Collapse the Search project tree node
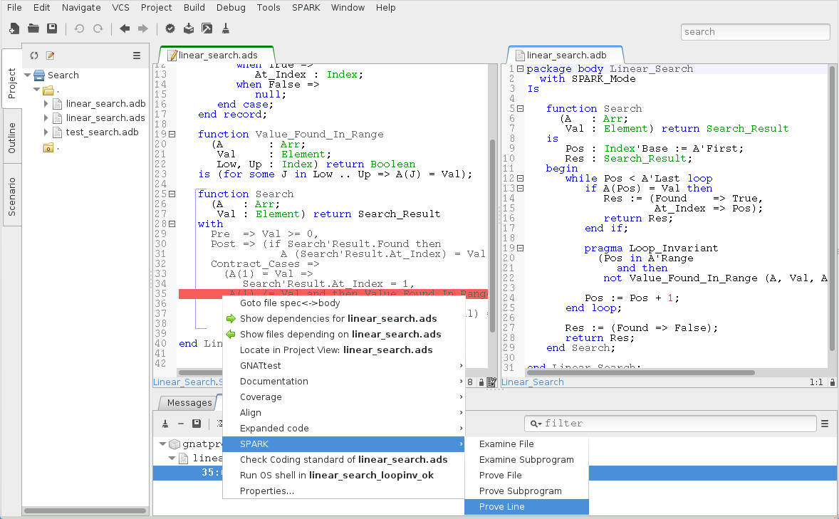This screenshot has height=519, width=839. click(27, 75)
